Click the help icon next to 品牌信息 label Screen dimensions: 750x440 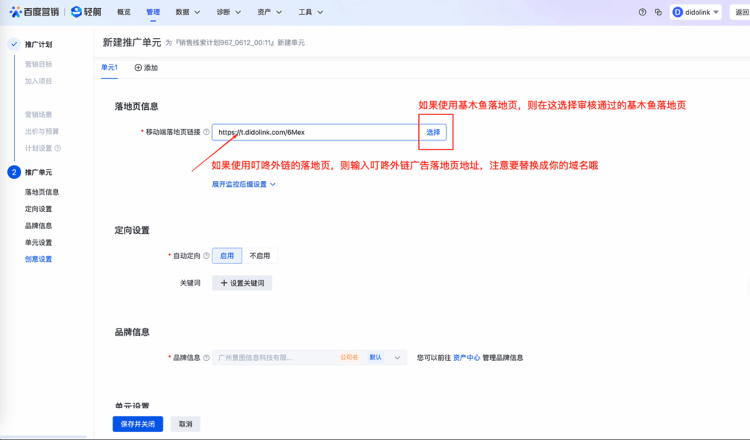click(206, 358)
